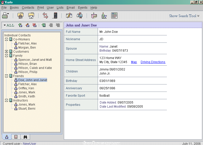Screen dimensions: 203x145
Task: Click the mailbox email icon
Action: [x=80, y=16]
